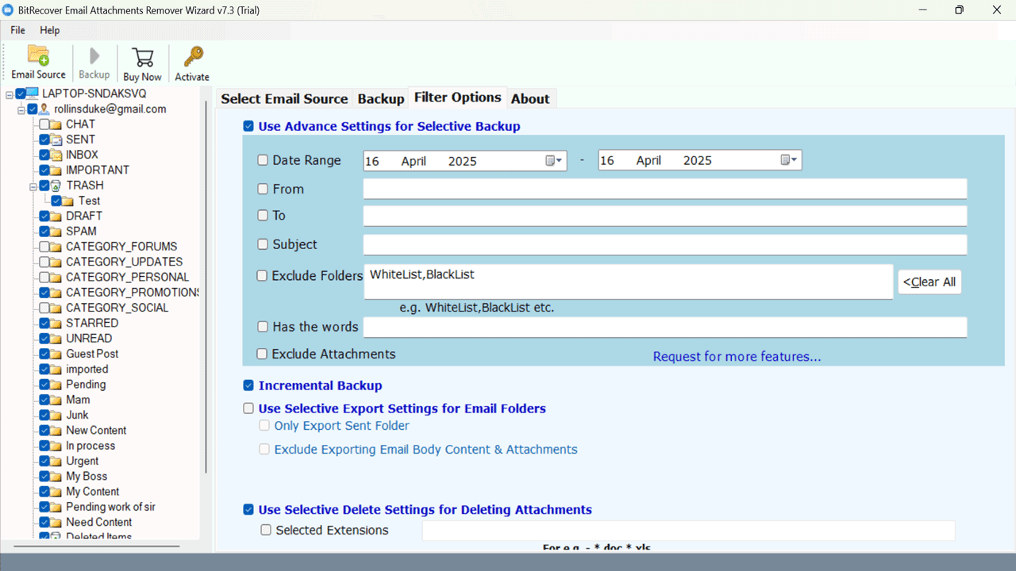Select the CATEGORY_PROMOTIONS tree row

pos(133,293)
